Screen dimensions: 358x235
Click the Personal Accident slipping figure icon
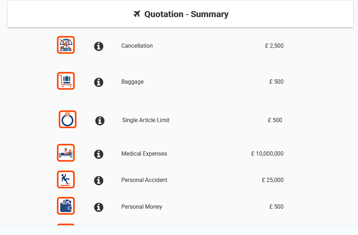[x=66, y=179]
